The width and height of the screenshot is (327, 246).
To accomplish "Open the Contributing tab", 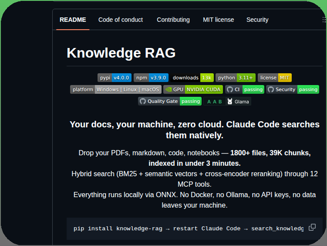I will point(173,20).
